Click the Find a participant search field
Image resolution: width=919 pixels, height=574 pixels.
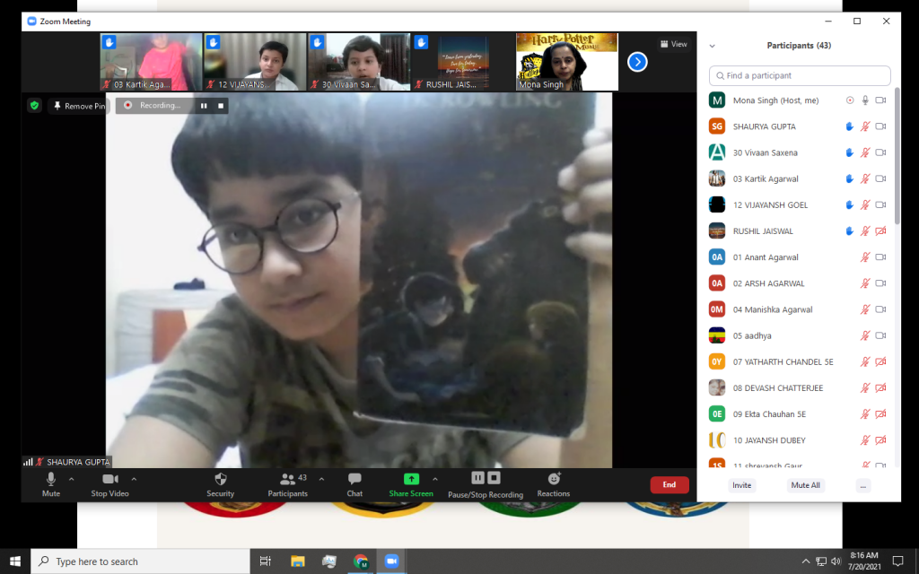coord(800,75)
